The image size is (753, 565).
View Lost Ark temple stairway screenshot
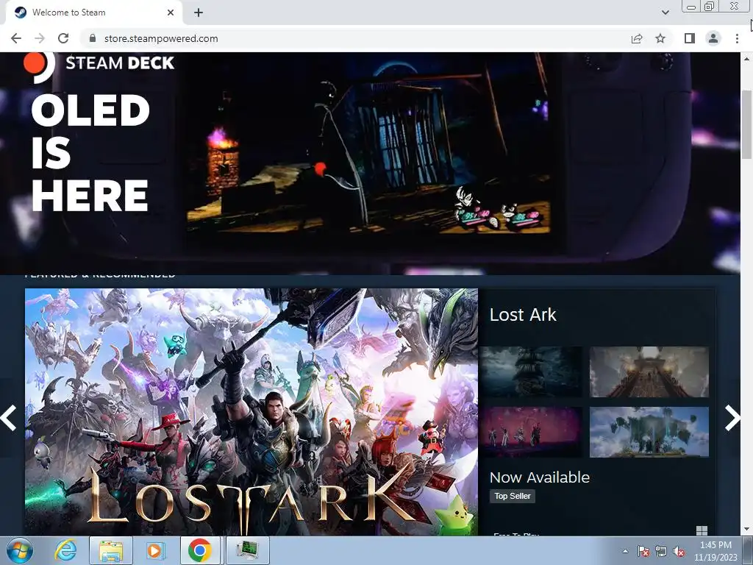pyautogui.click(x=649, y=372)
